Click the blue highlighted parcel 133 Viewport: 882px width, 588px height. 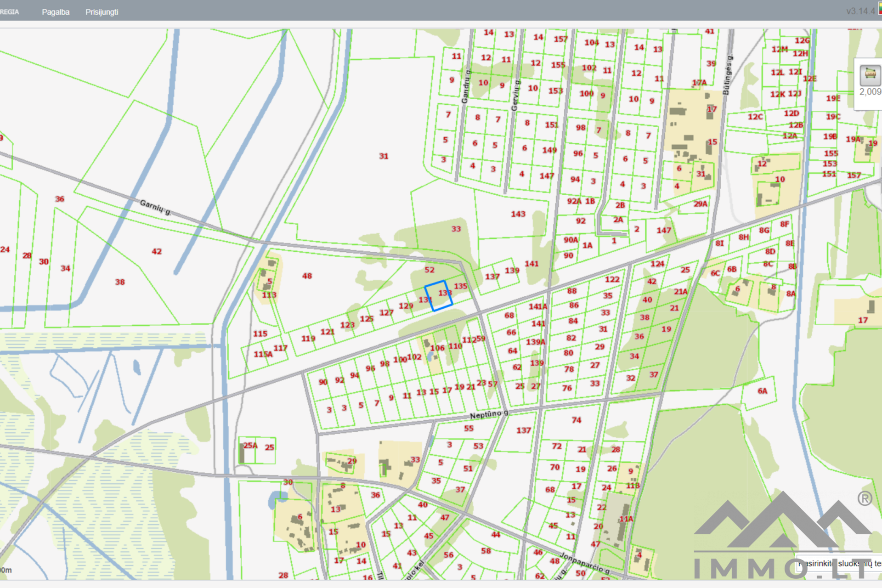[x=439, y=296]
